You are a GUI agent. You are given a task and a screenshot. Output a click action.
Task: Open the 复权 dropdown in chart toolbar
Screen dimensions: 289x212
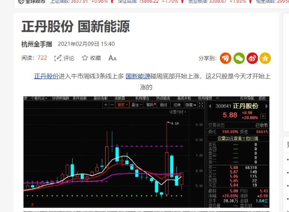click(x=122, y=105)
